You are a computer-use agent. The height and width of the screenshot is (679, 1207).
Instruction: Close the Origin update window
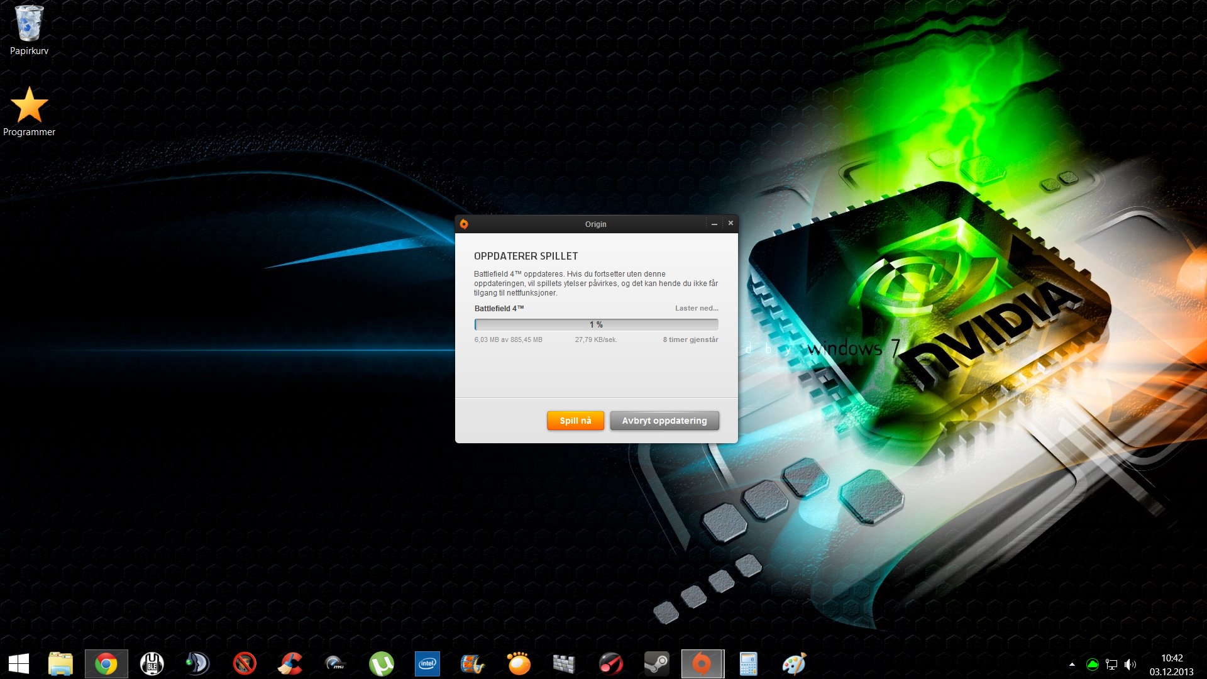(x=730, y=223)
